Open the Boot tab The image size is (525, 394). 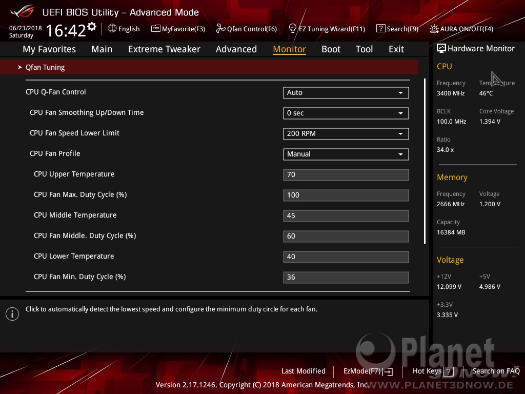tap(331, 49)
